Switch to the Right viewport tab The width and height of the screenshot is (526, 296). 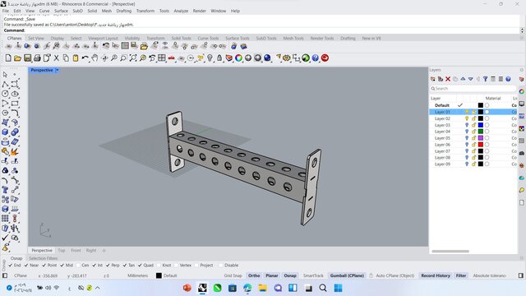91,250
